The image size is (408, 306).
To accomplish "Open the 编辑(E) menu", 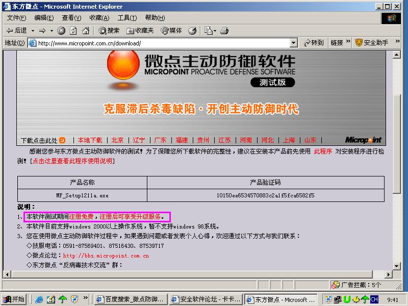I will pyautogui.click(x=44, y=18).
